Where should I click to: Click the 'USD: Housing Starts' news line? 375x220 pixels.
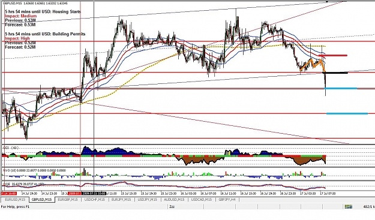(43, 11)
